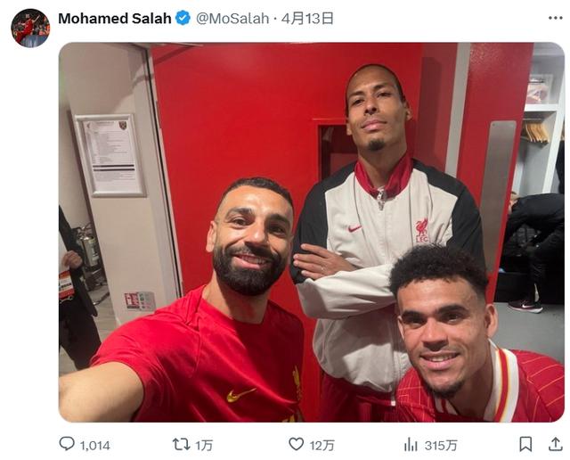Viewport: 570px width, 460px height.
Task: Click blank header area before more options icon
Action: tap(436, 18)
